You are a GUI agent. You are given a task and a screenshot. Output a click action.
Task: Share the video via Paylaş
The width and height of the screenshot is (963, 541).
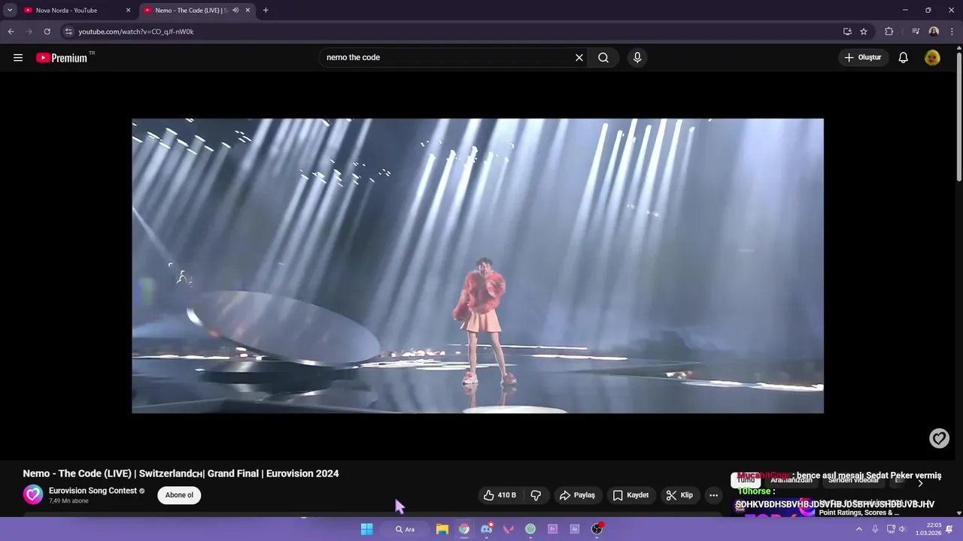(x=577, y=495)
